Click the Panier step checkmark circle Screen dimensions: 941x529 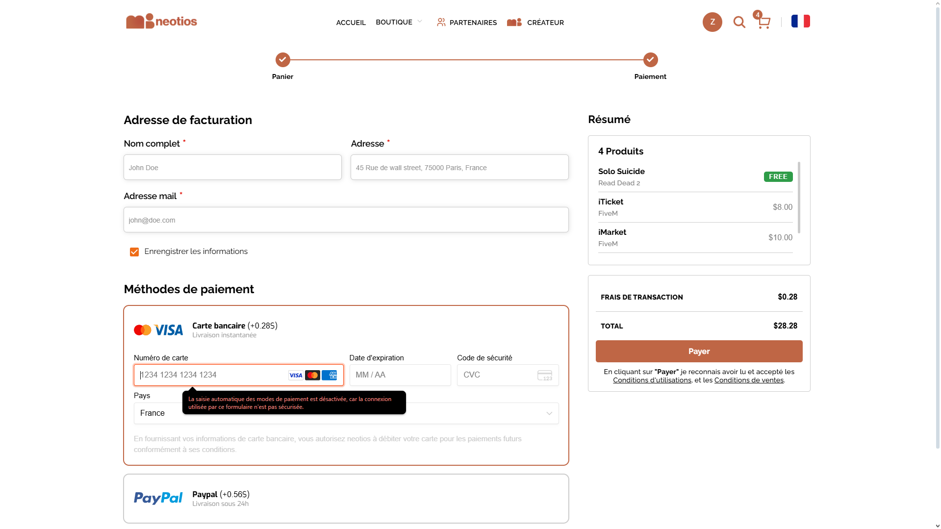tap(282, 60)
